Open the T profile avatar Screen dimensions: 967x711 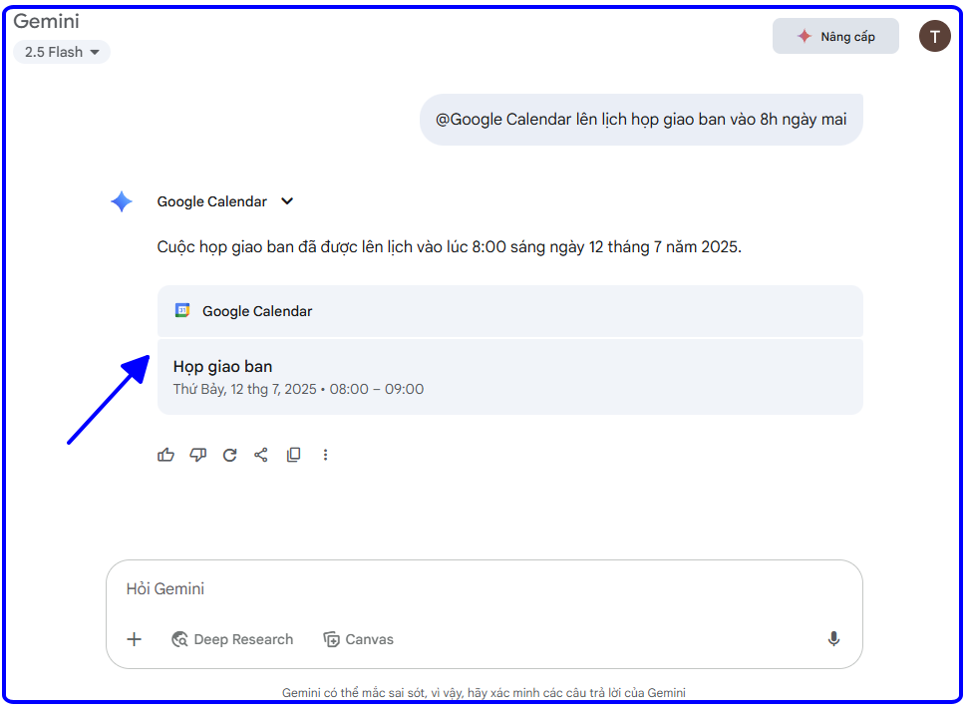934,36
